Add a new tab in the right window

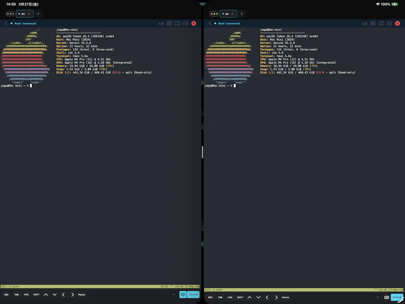point(242,14)
